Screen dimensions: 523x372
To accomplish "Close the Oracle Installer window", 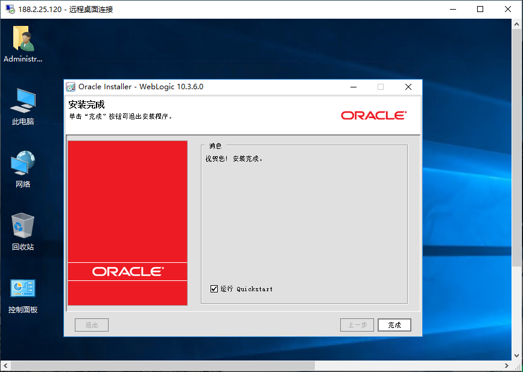I will tap(408, 87).
